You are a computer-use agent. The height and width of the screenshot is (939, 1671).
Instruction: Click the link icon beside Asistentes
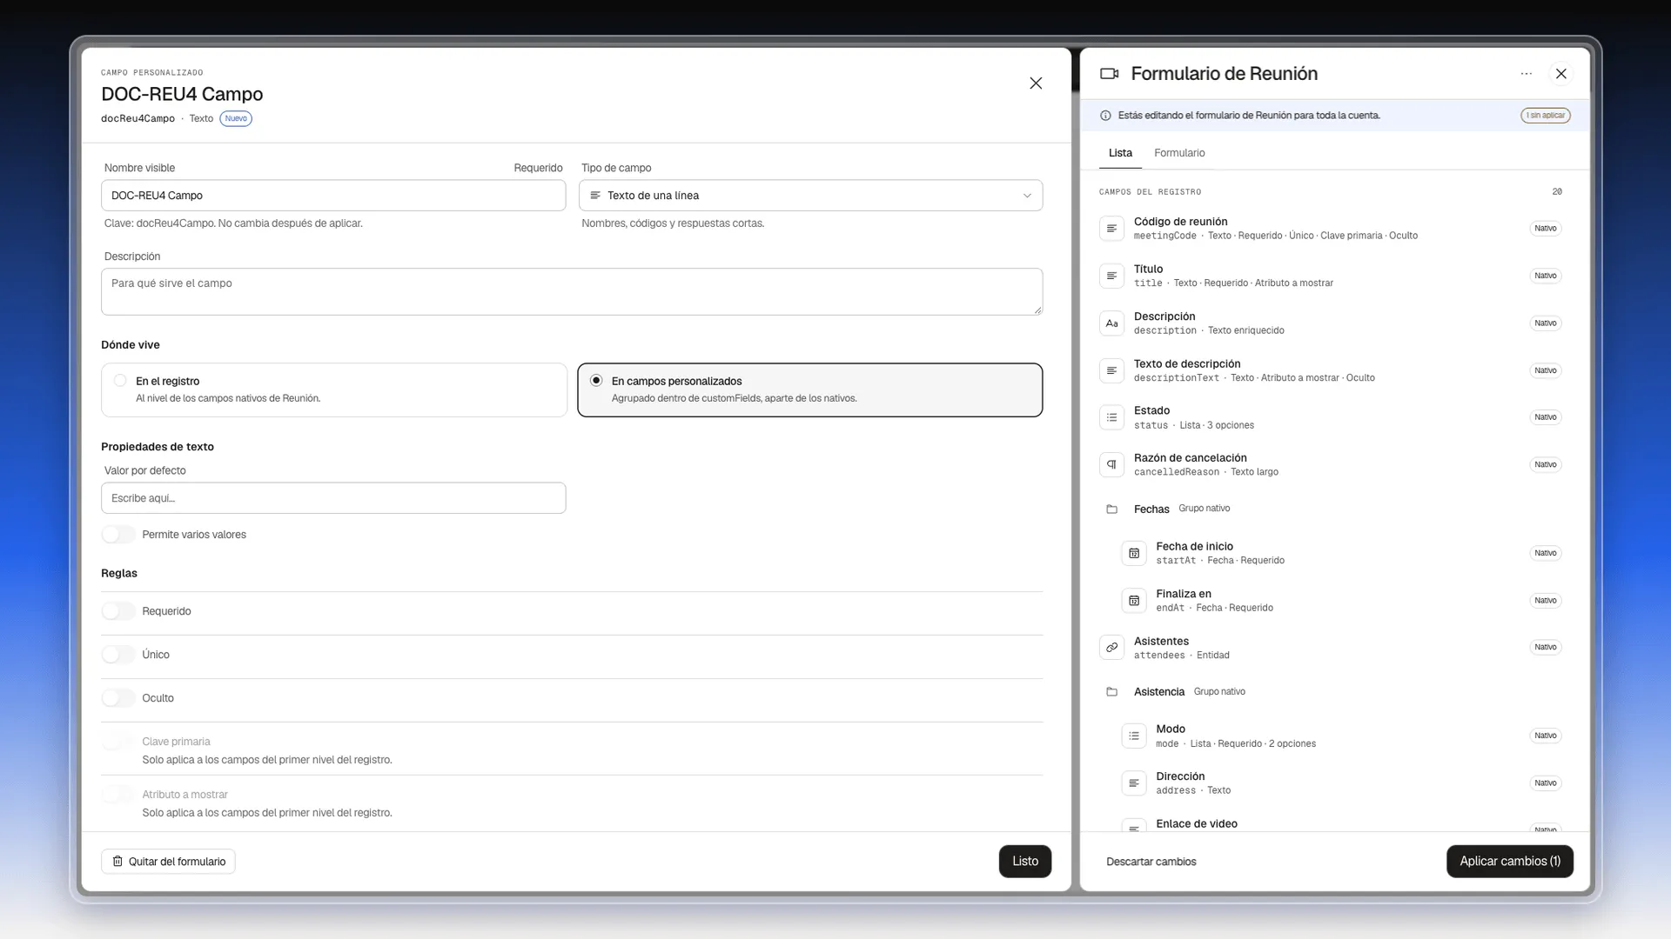coord(1111,648)
